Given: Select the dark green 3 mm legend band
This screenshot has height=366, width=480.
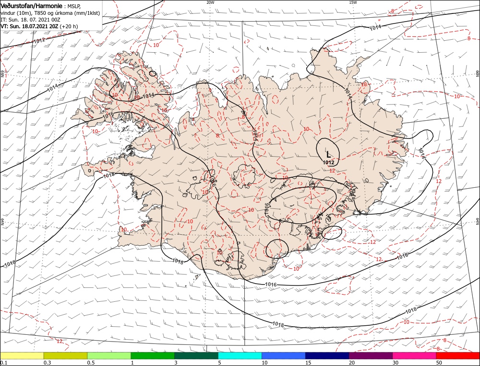Looking at the screenshot, I should tap(196, 355).
